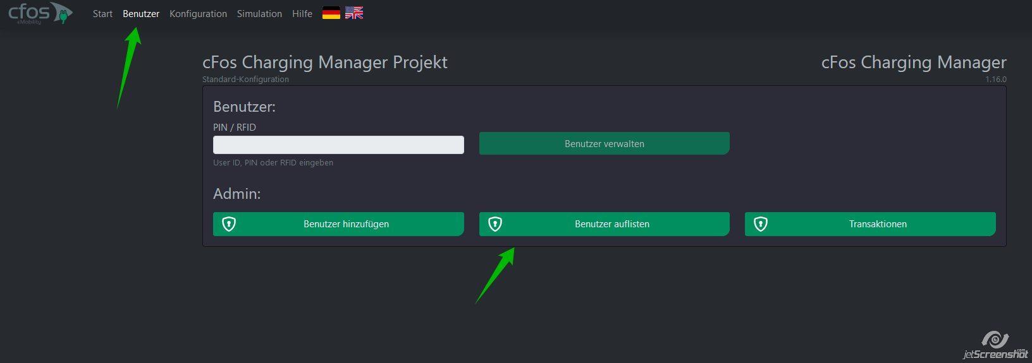Click the cFos Charging Manager Projekt title

[325, 62]
